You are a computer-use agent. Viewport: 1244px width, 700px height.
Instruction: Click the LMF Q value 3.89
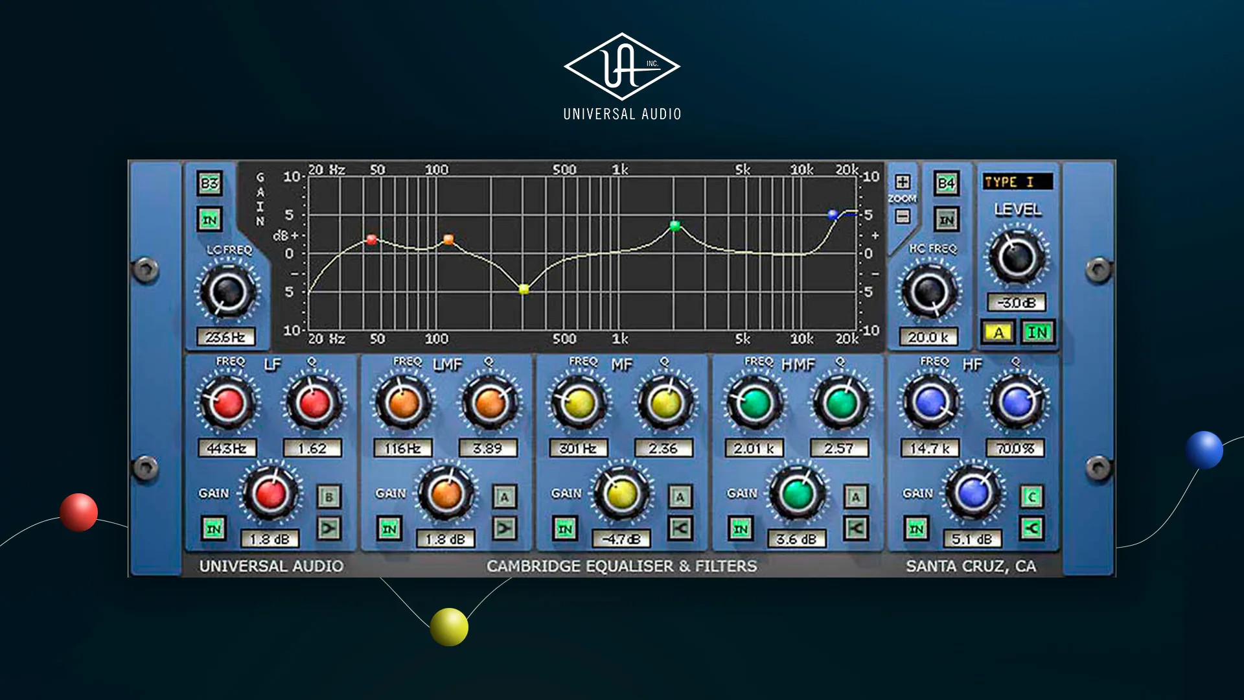488,448
